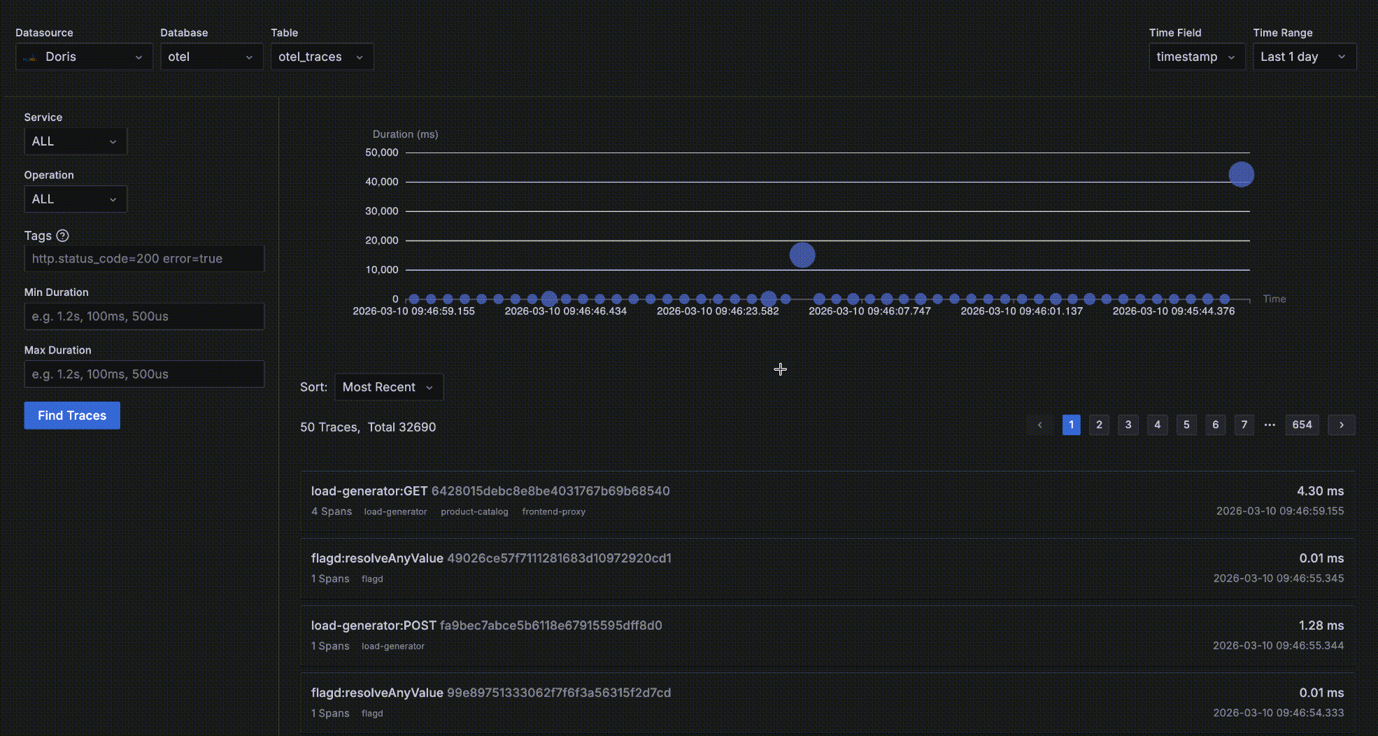This screenshot has width=1378, height=736.
Task: Jump to last page 654
Action: [x=1302, y=425]
